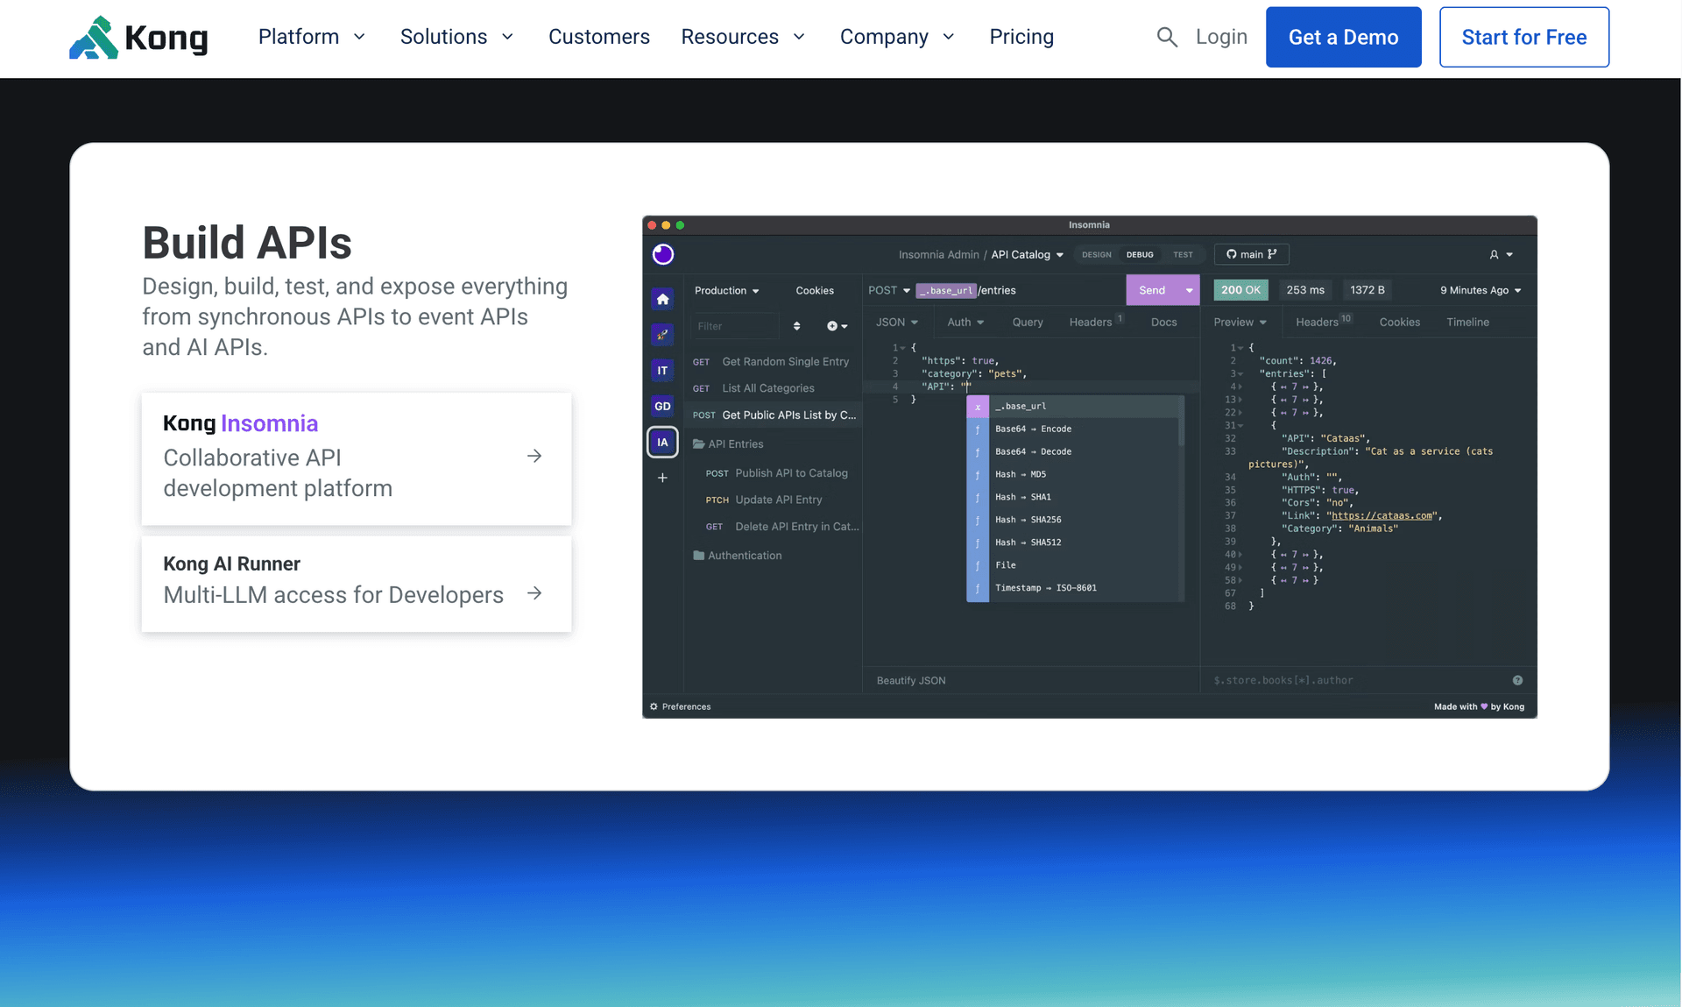1682x1007 pixels.
Task: Select Update API Entry request
Action: pos(764,500)
